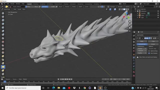
Task: Toggle X-ray viewport display
Action: click(x=119, y=9)
